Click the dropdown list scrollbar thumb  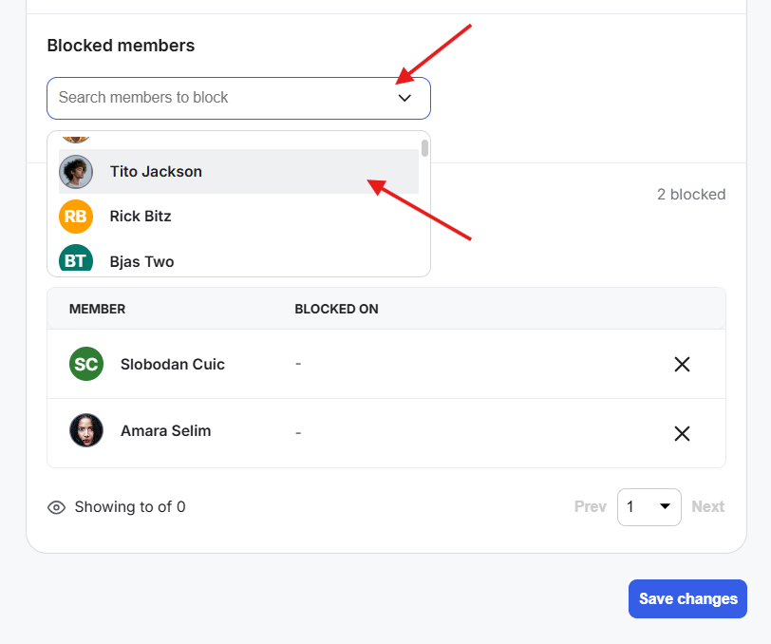pos(424,148)
